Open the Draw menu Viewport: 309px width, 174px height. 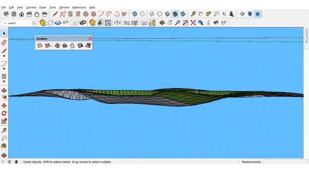tap(42, 7)
